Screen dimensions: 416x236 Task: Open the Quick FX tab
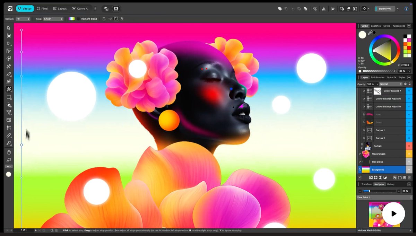392,77
